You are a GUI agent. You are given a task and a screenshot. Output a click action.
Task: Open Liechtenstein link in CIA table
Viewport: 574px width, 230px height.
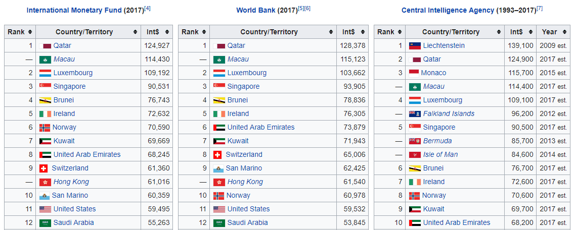tap(444, 45)
